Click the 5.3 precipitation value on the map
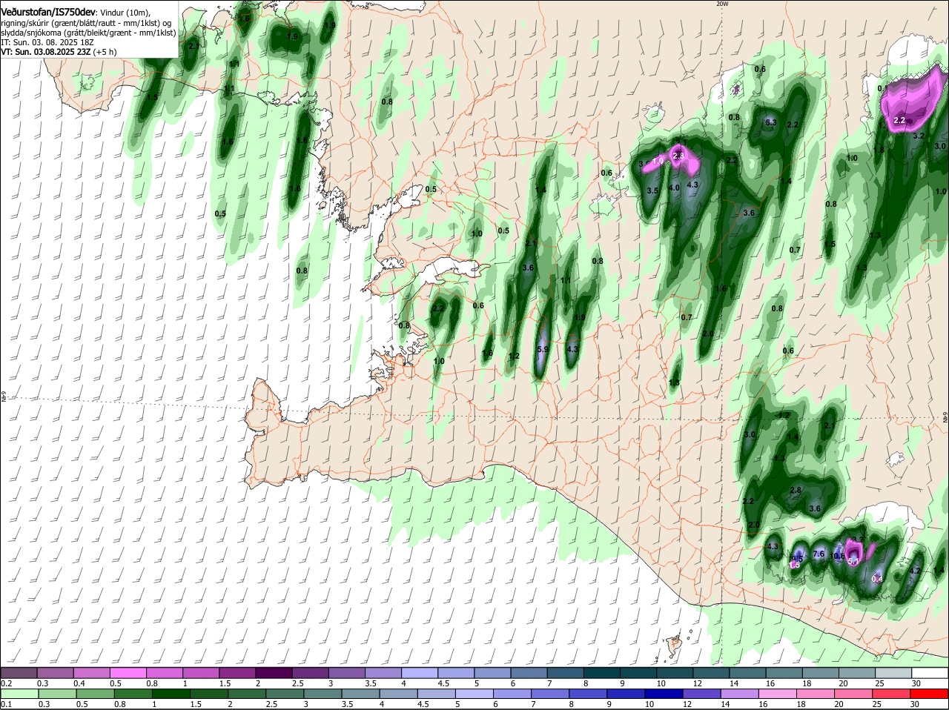Screen dimensions: 949x710 (x=770, y=122)
